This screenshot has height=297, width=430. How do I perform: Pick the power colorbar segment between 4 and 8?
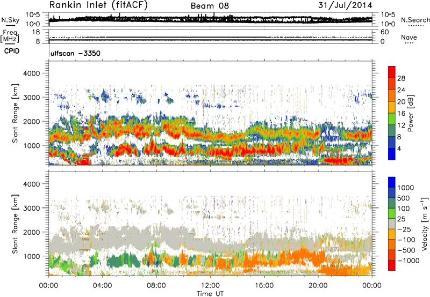click(x=392, y=142)
